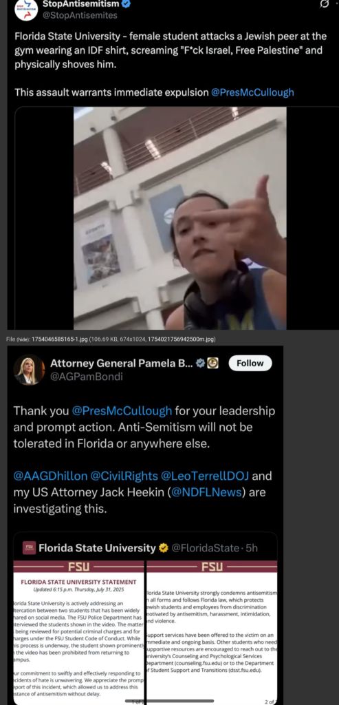Follow Attorney General Pamela Bondi
Screen dimensions: 339x705
pyautogui.click(x=250, y=364)
